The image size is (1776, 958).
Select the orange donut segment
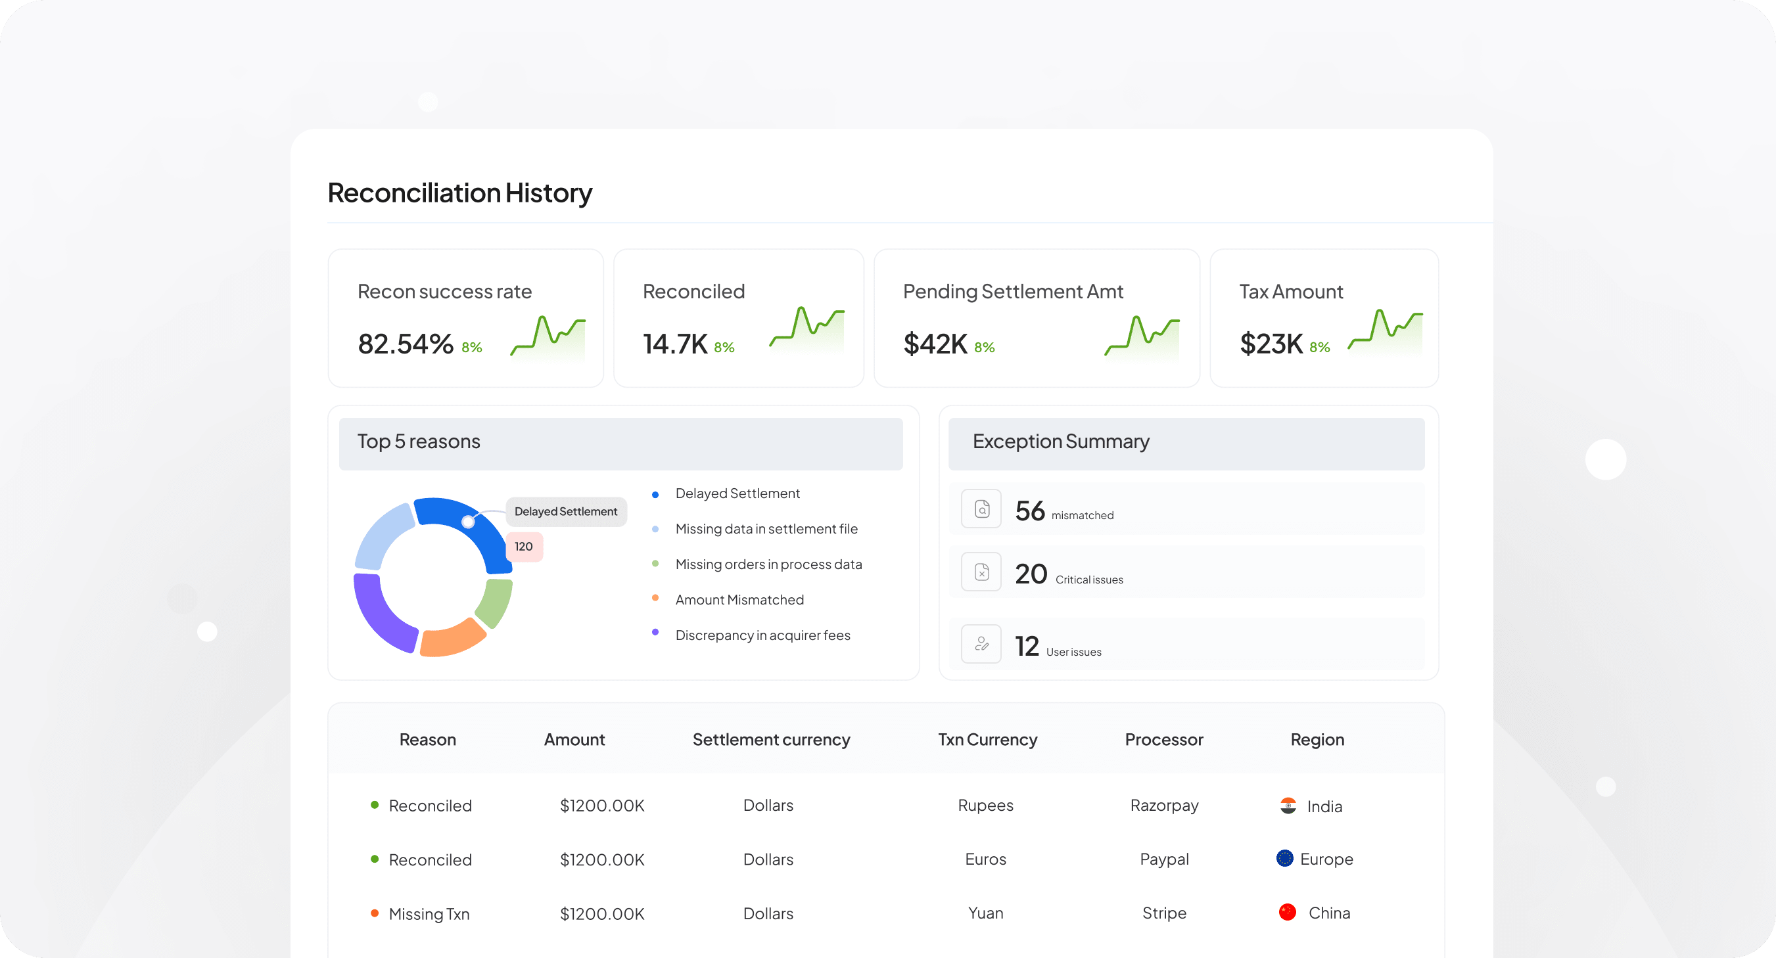pos(452,639)
